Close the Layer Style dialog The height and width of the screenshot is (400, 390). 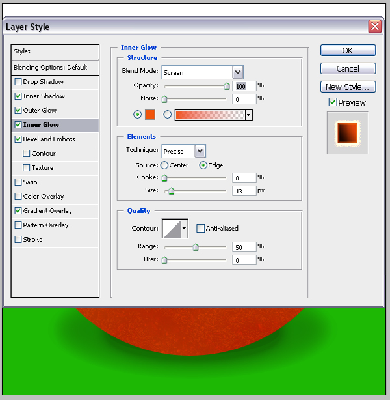[375, 27]
